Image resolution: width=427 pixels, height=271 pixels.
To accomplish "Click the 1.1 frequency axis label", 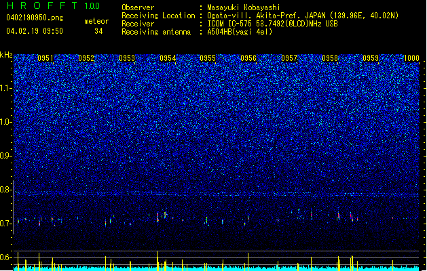I will click(6, 88).
